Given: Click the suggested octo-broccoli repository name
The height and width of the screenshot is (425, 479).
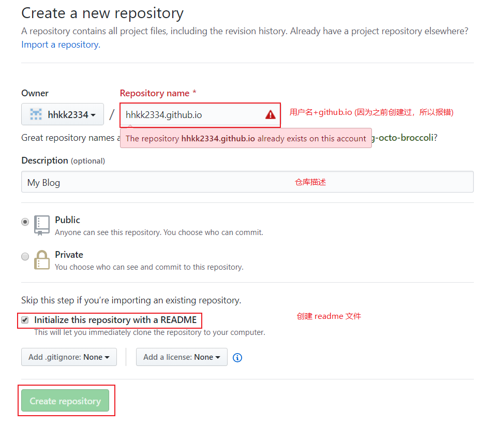Looking at the screenshot, I should click(x=403, y=138).
